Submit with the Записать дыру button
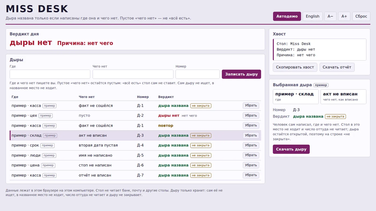The width and height of the screenshot is (376, 211). 241,74
